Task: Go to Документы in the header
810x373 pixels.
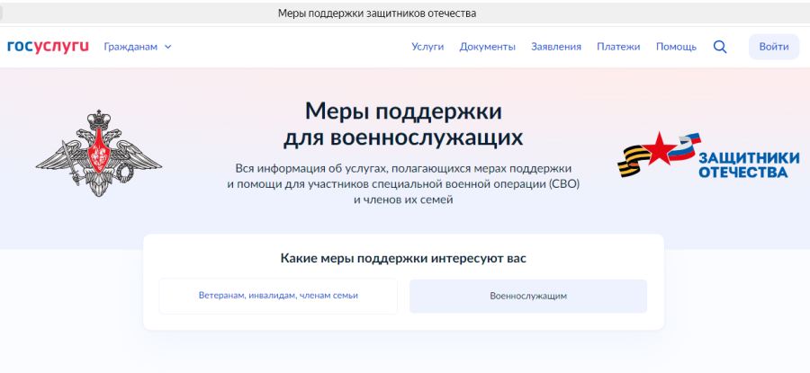Action: 488,47
